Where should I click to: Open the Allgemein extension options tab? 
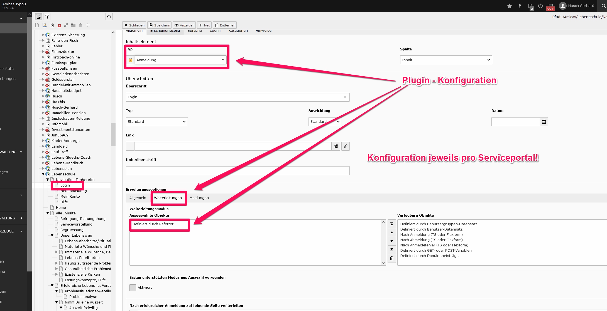point(138,198)
